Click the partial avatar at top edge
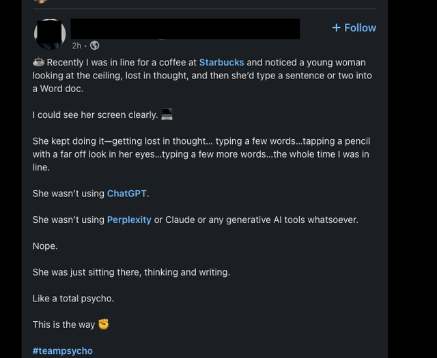Image resolution: width=437 pixels, height=358 pixels. click(x=41, y=1)
